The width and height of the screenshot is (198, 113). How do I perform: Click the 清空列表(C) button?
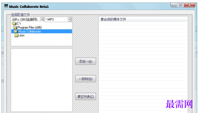point(86,96)
